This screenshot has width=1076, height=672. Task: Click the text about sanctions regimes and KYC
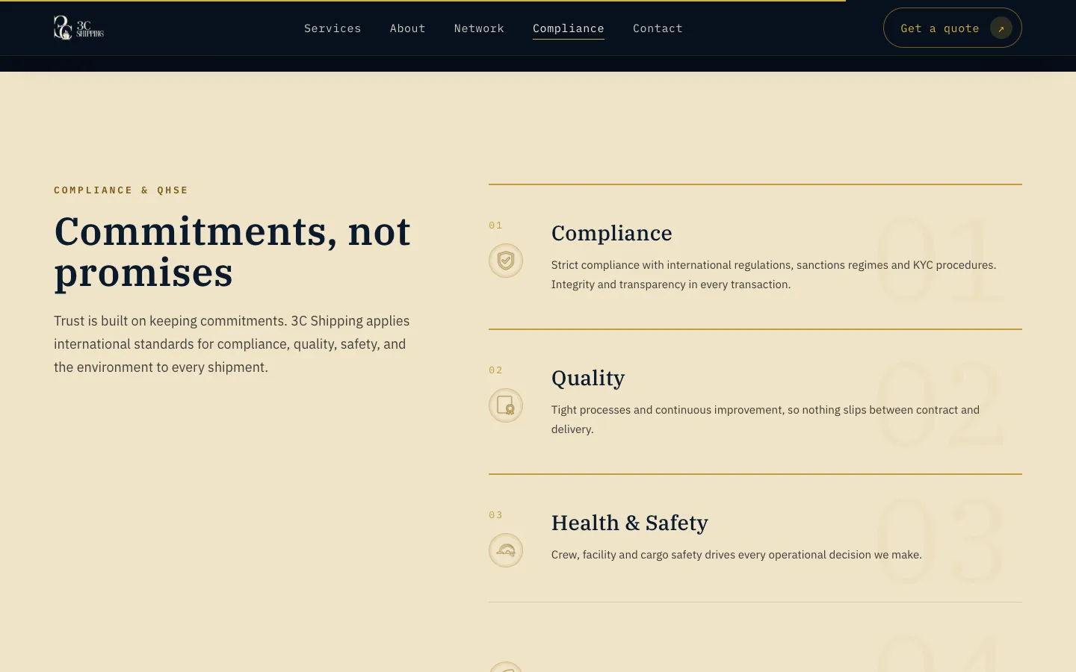point(774,275)
